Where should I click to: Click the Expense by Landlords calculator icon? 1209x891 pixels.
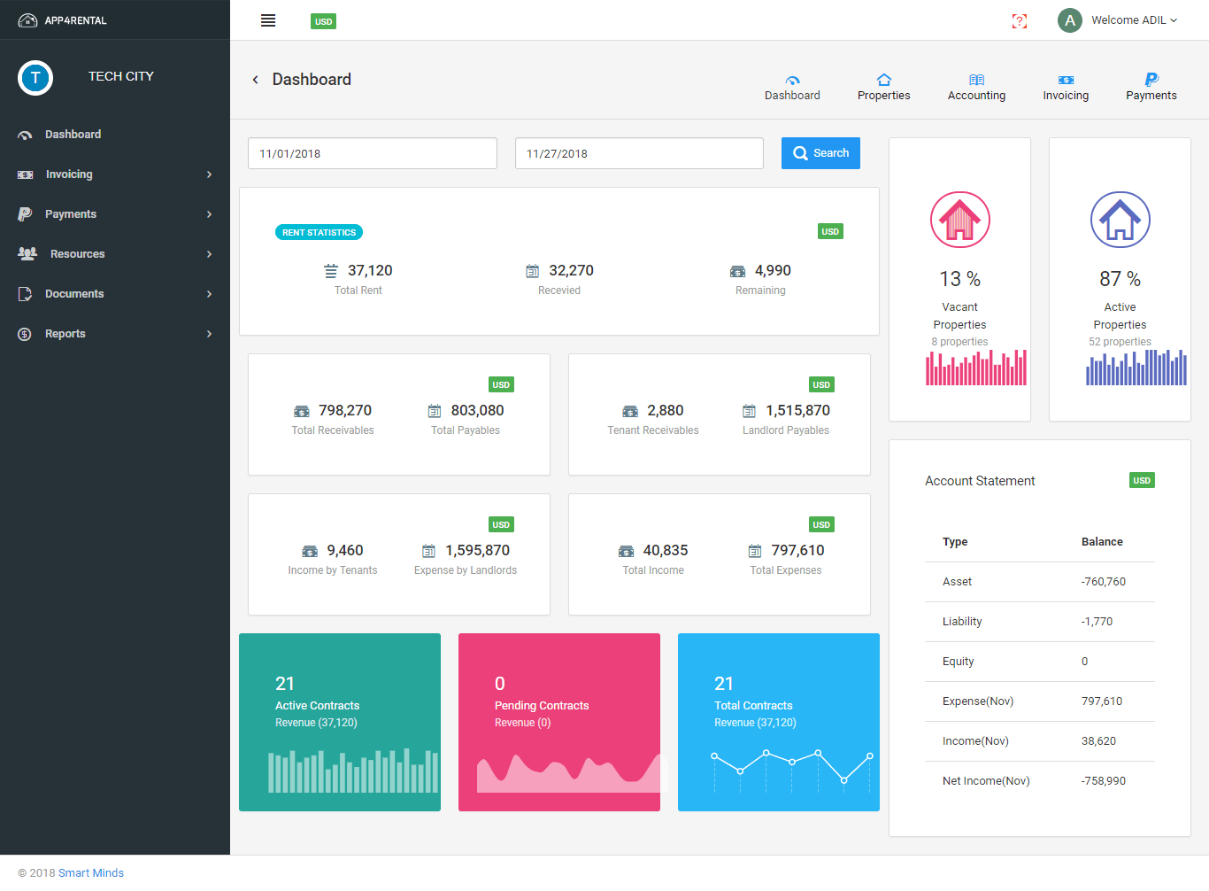[x=428, y=551]
